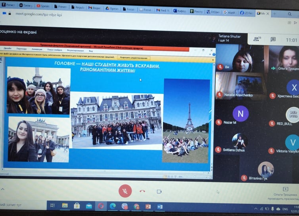Open a new browser tab with plus
The height and width of the screenshot is (216, 299).
[274, 14]
